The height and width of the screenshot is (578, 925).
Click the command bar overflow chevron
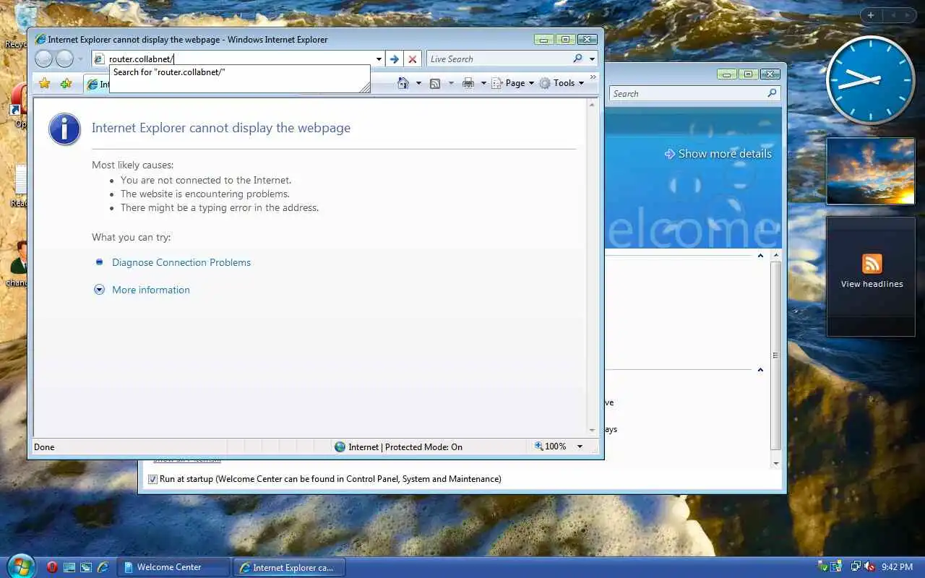click(x=593, y=77)
